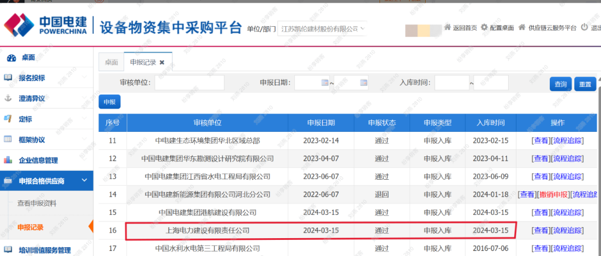The image size is (601, 256).
Task: Click the bar chart icon beside 企业信息管理
Action: pos(8,160)
